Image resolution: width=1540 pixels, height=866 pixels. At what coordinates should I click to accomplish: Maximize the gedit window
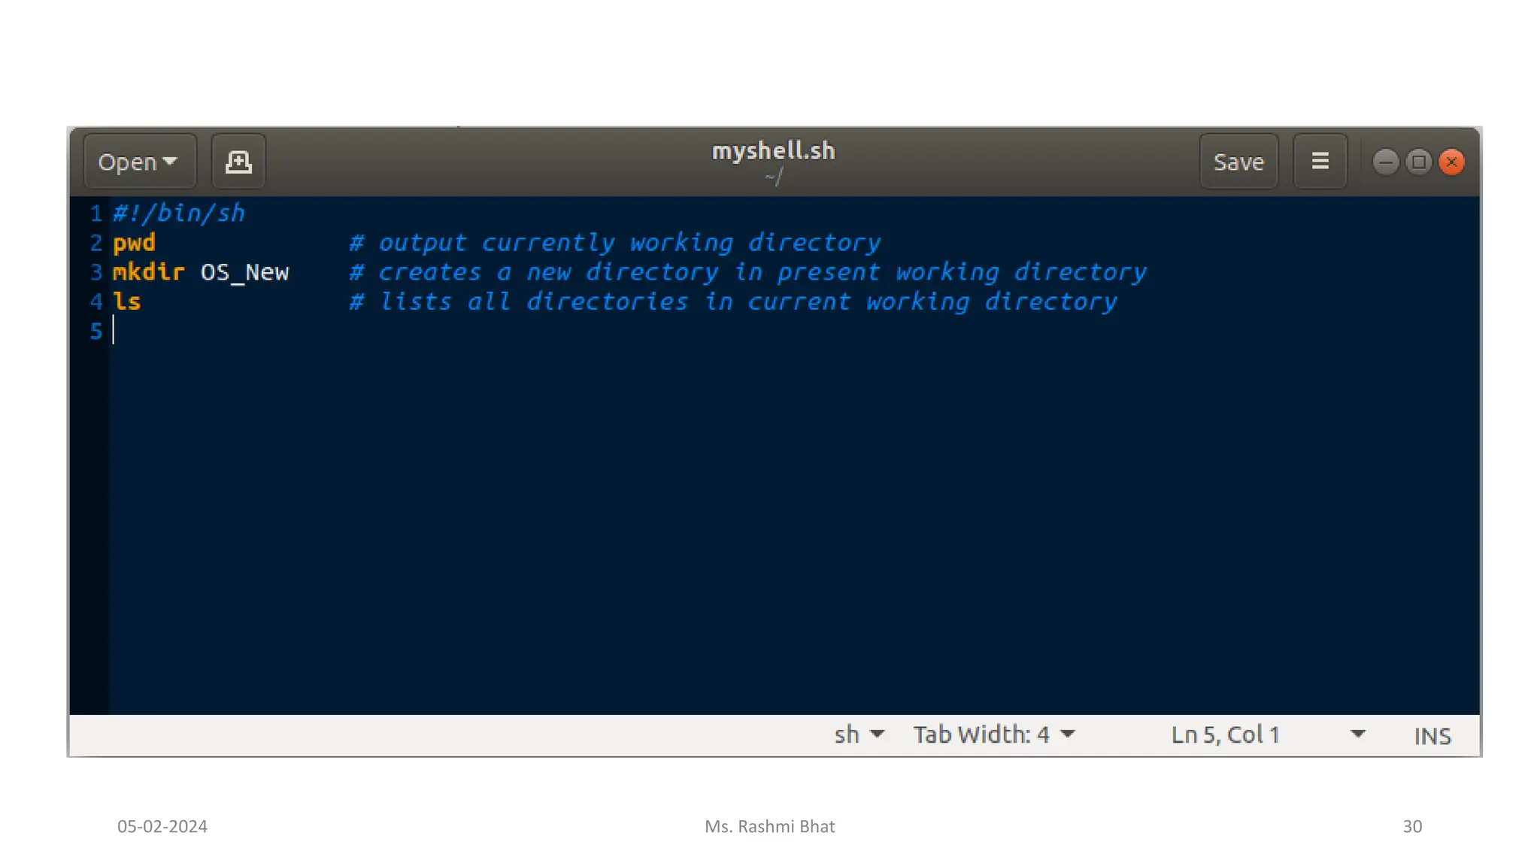coord(1418,162)
